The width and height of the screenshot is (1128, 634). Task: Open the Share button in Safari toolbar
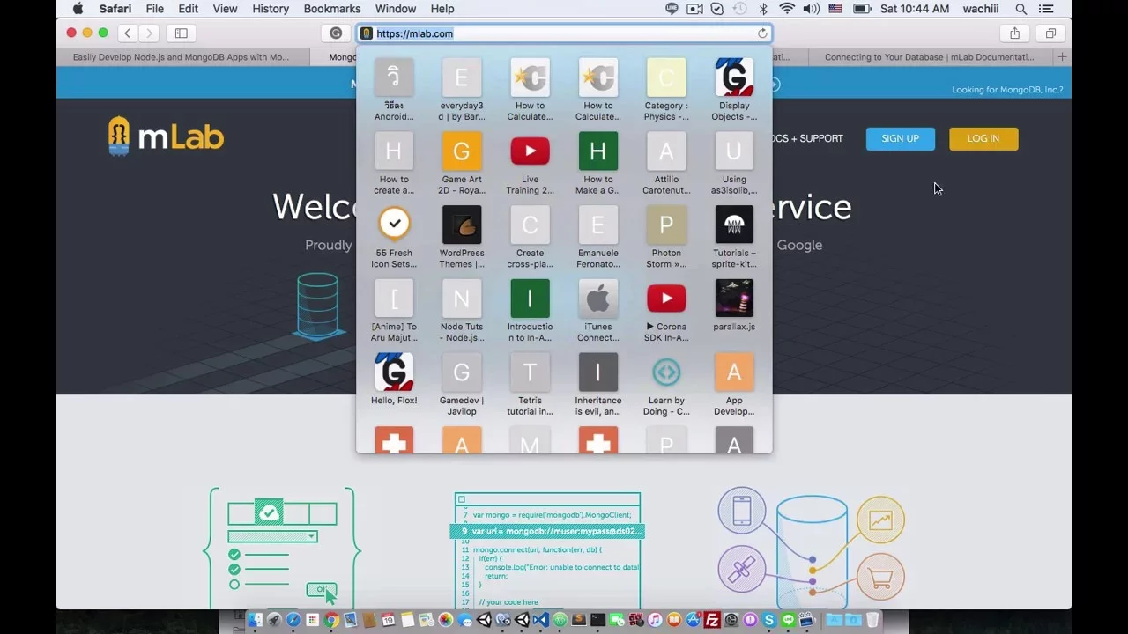(1014, 33)
